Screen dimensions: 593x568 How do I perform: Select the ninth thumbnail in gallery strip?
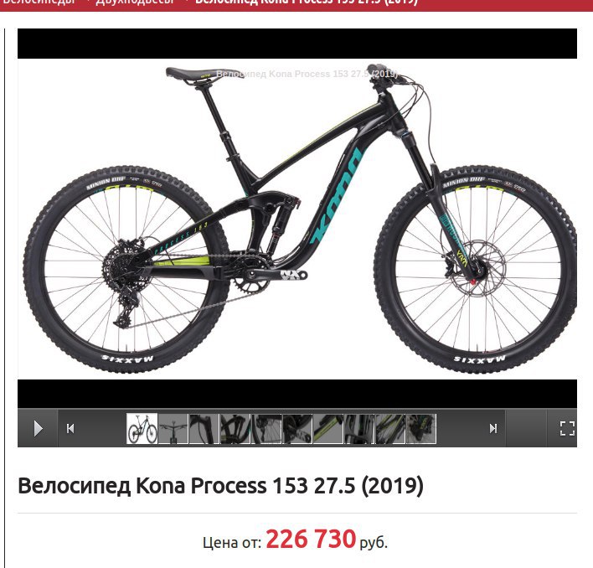[390, 428]
